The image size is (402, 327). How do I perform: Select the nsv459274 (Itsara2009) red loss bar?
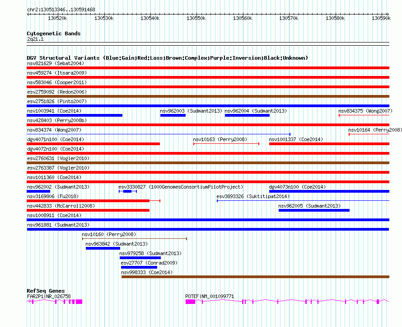pos(208,77)
